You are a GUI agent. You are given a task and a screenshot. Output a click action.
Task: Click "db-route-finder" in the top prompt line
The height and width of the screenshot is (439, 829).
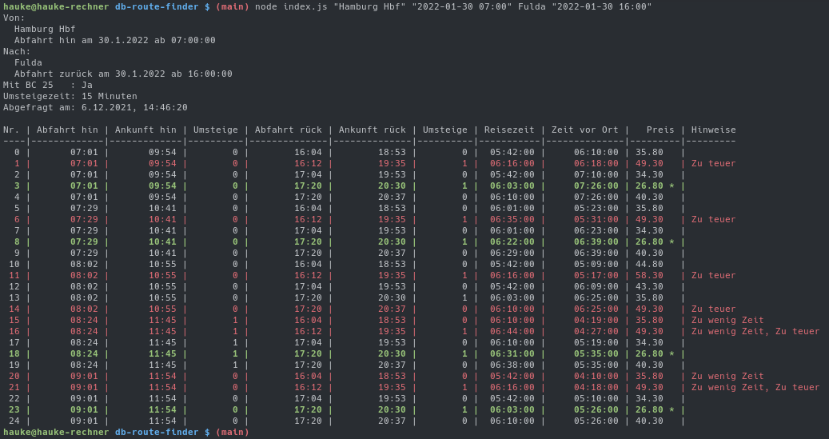click(157, 7)
